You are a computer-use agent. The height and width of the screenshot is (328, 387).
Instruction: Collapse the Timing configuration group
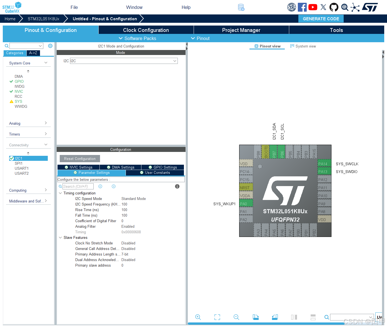point(60,193)
